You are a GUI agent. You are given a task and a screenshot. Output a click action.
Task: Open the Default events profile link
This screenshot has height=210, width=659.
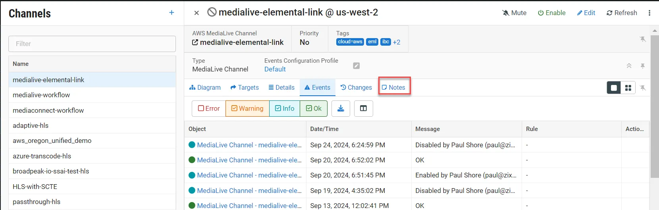pyautogui.click(x=275, y=69)
